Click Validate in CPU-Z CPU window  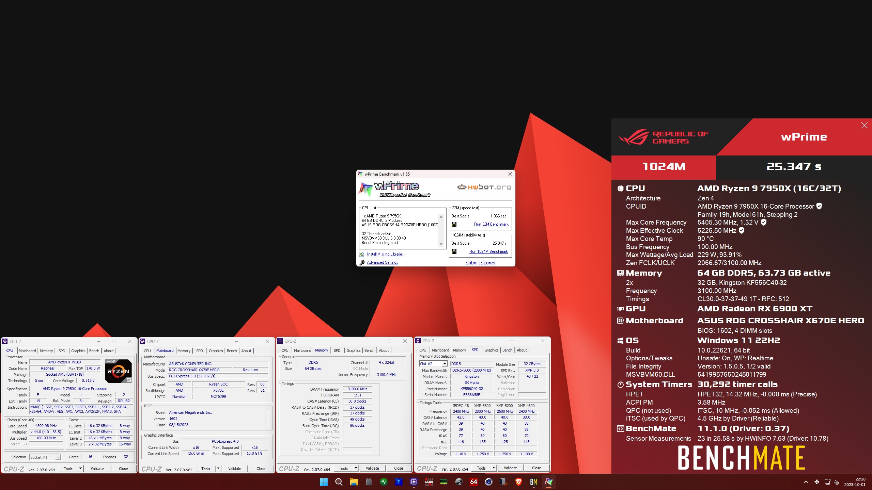click(97, 469)
